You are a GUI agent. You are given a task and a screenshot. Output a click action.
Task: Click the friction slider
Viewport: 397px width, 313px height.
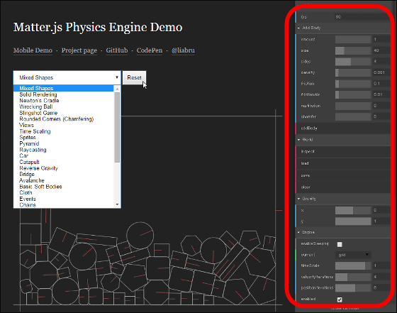(x=353, y=84)
